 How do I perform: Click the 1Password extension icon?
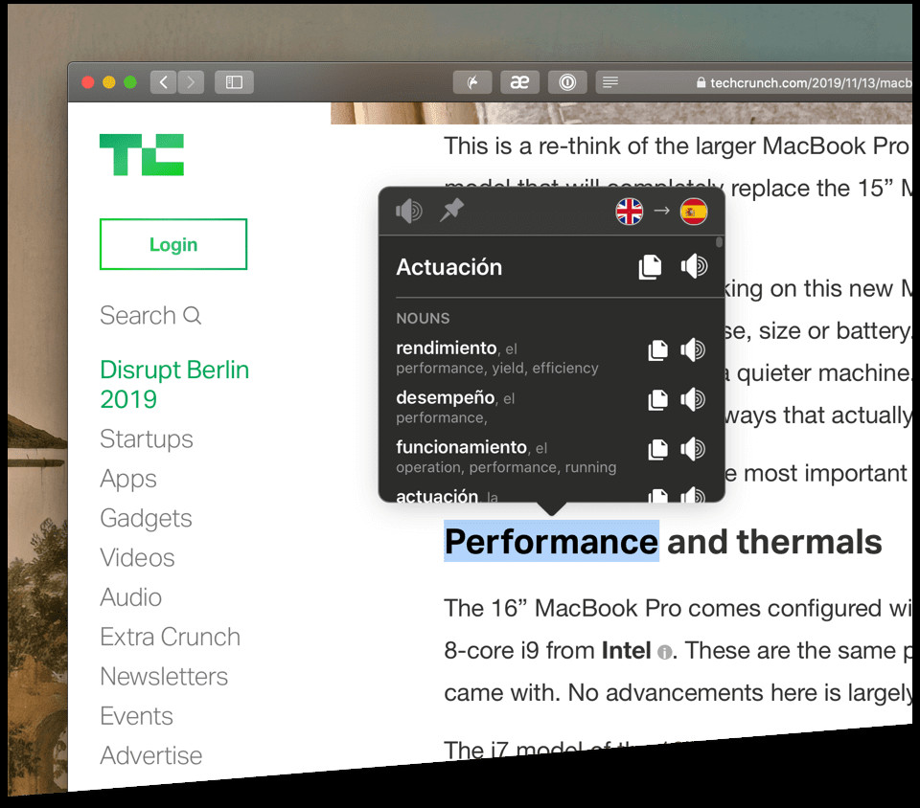point(567,82)
